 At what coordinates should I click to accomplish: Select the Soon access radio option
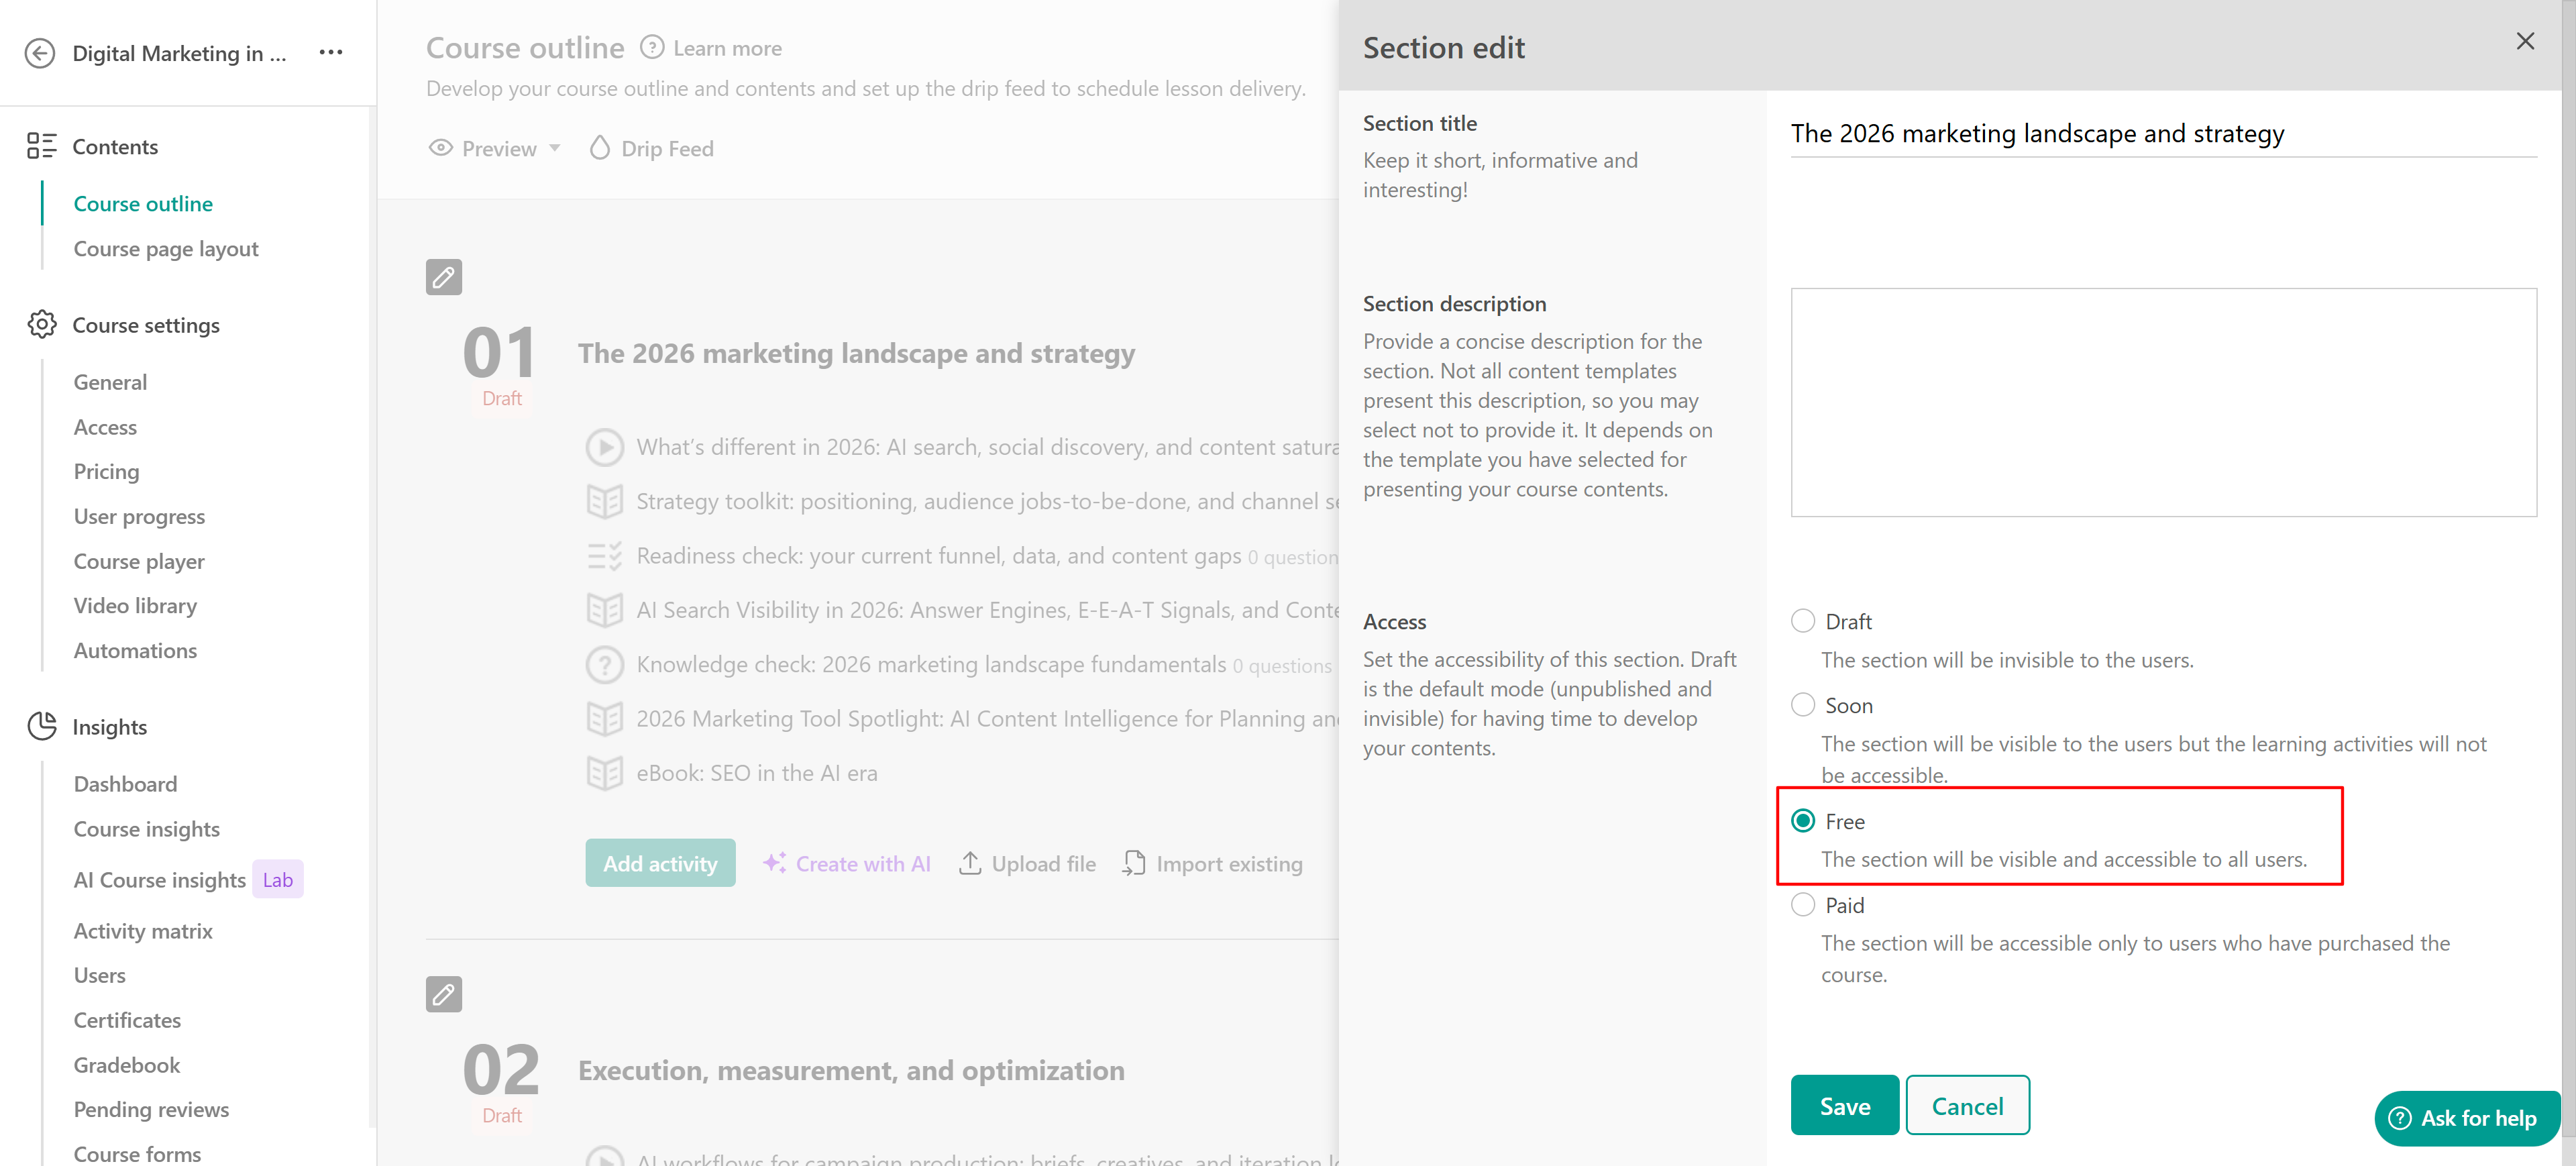[1802, 705]
